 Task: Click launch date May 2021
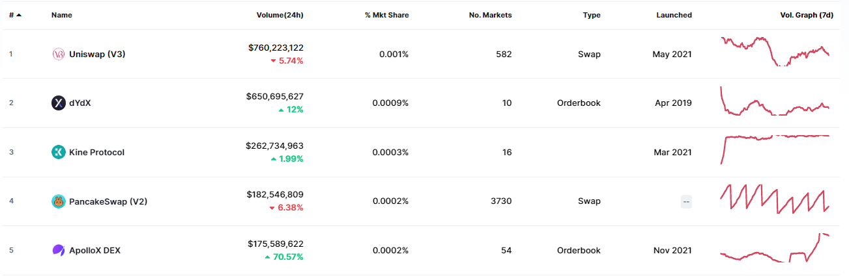tap(672, 54)
